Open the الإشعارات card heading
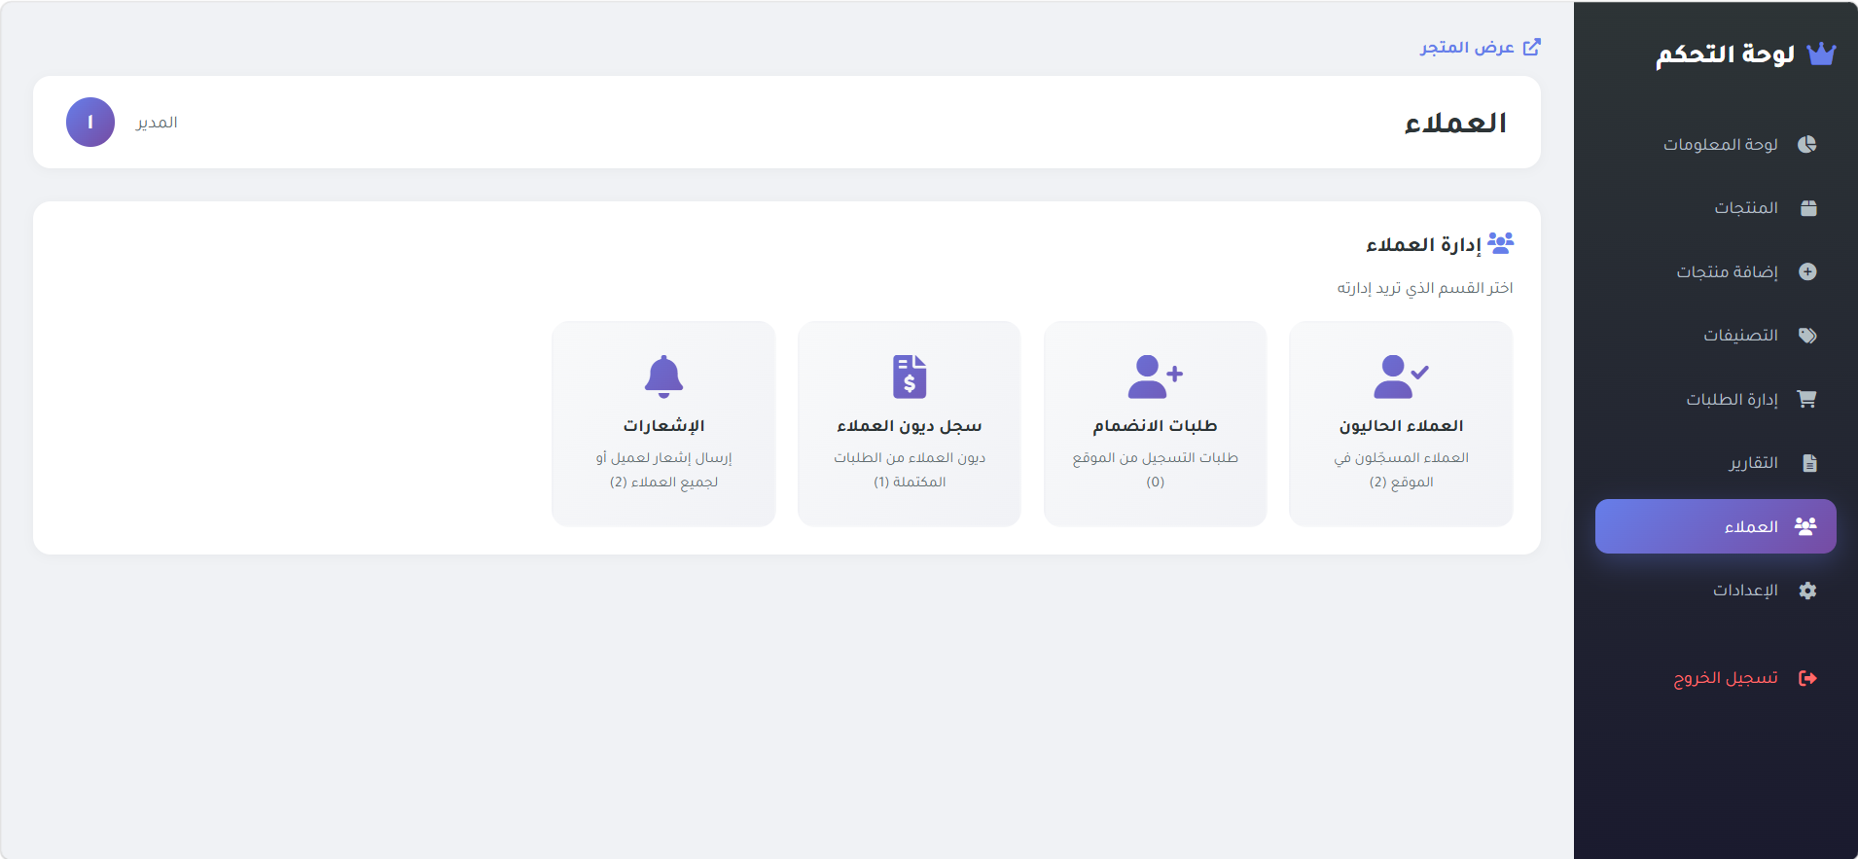 (664, 426)
